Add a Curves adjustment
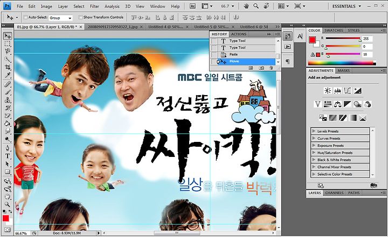Screen dimensions: 388x237 click(348, 91)
